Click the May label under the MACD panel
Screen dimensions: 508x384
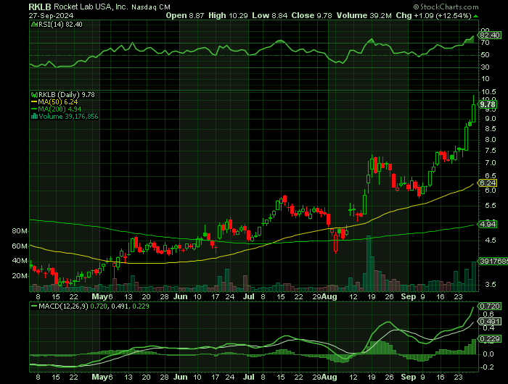(x=100, y=377)
